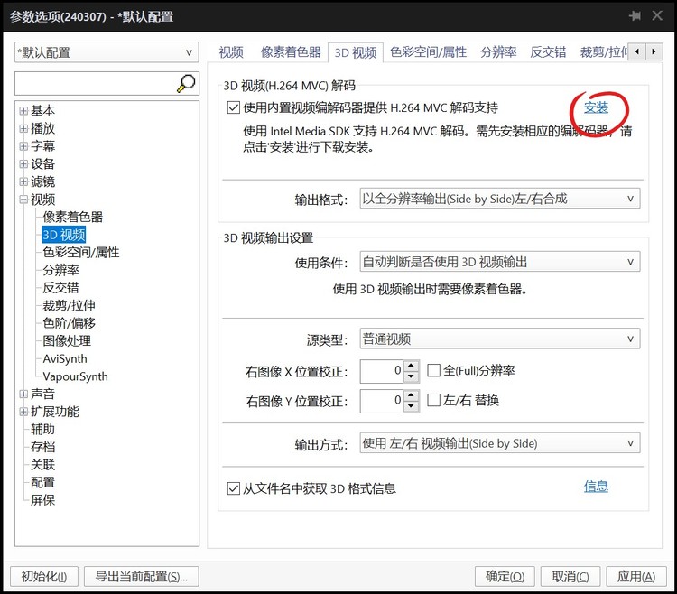Switch to the 像素着色器 tab
Image resolution: width=677 pixels, height=594 pixels.
291,52
